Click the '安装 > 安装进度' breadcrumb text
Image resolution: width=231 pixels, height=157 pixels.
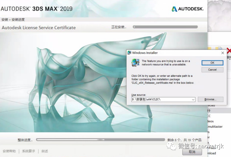click(x=13, y=20)
